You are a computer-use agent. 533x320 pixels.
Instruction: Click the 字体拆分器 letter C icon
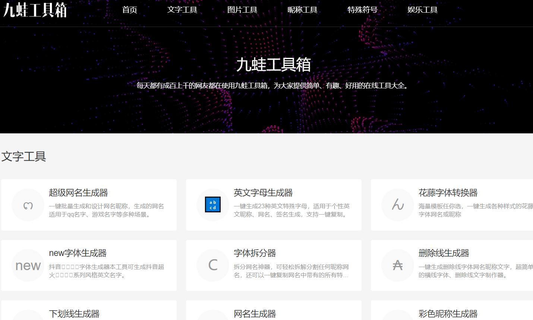[213, 266]
